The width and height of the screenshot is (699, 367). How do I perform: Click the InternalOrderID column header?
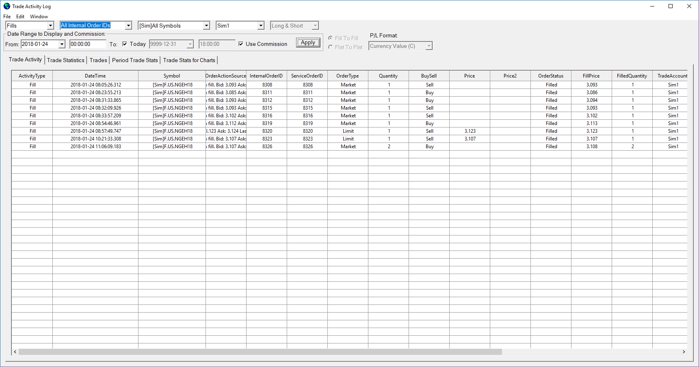pyautogui.click(x=266, y=76)
